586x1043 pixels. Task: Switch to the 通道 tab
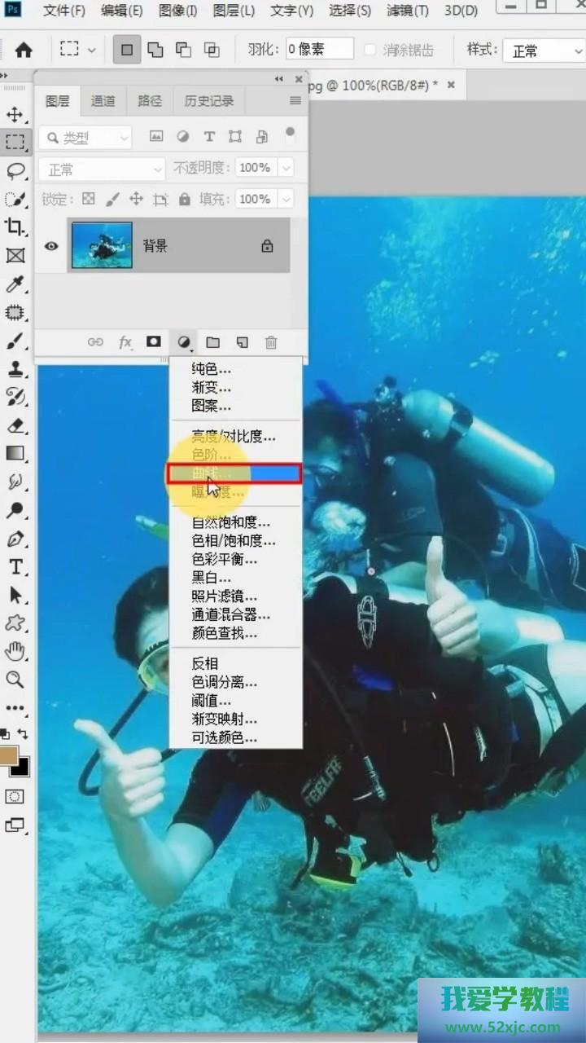coord(103,101)
